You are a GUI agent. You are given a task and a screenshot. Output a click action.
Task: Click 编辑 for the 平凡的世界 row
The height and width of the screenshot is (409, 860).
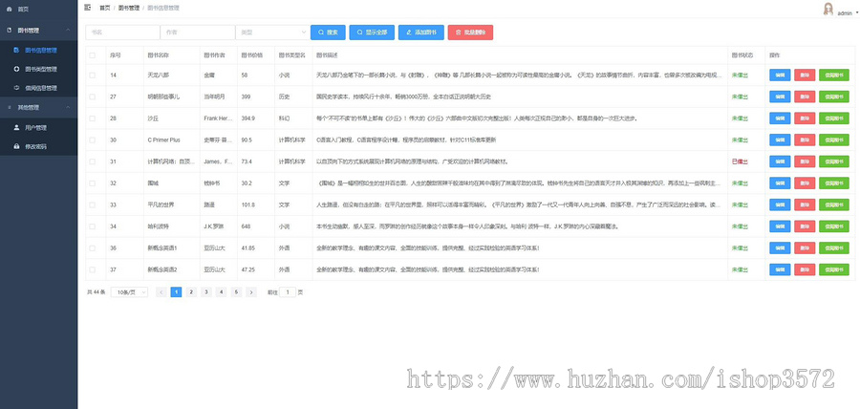coord(780,204)
